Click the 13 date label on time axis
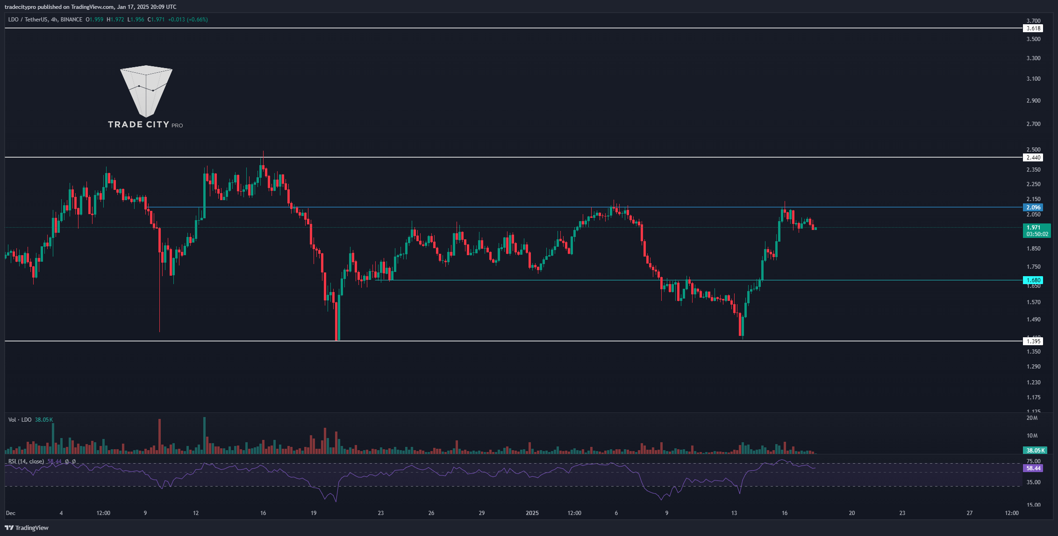 734,513
